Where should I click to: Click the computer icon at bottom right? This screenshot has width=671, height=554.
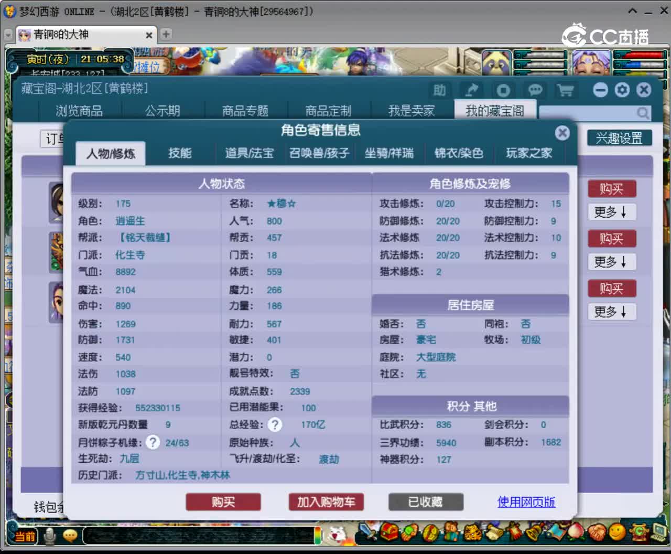(x=658, y=532)
